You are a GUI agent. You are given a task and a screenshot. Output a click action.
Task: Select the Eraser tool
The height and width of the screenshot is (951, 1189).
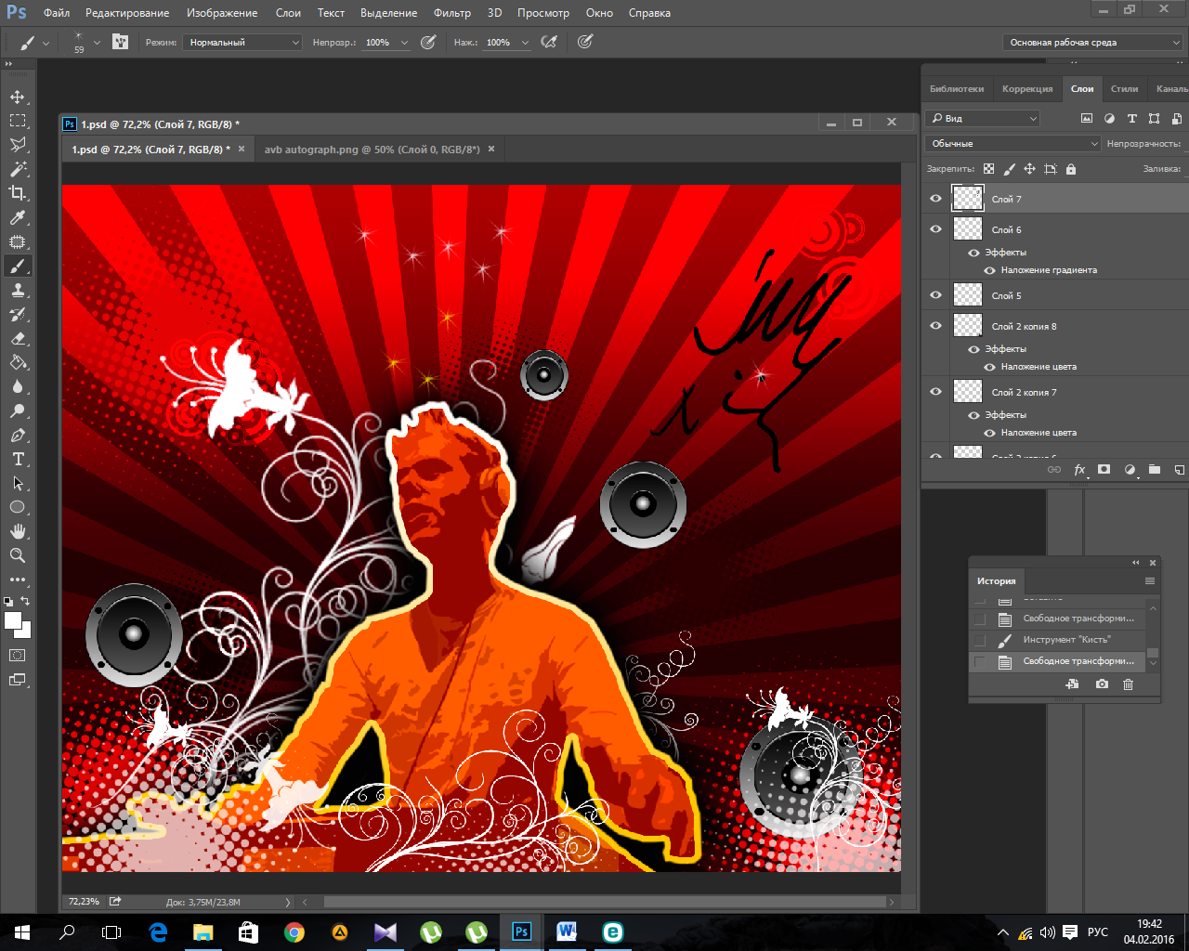18,338
